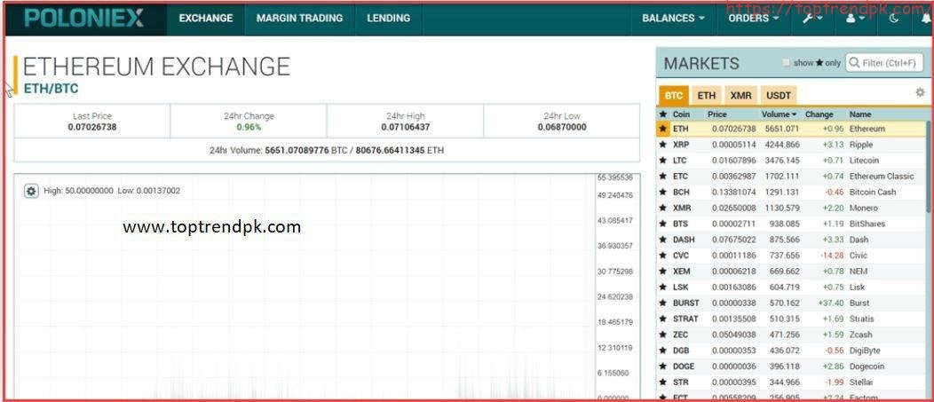Open the chart settings gear icon

[32, 191]
